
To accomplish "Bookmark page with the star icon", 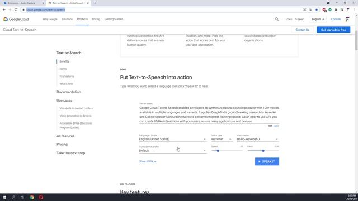I will click(x=317, y=10).
